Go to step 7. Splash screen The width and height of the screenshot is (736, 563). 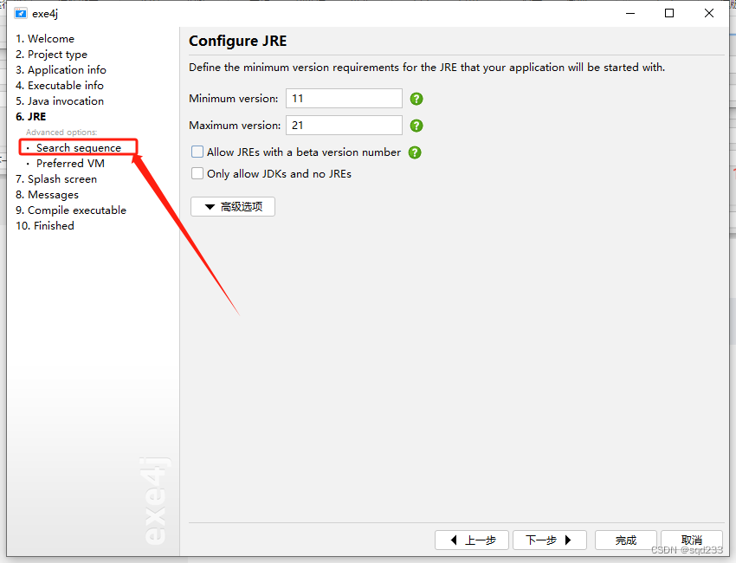[56, 179]
